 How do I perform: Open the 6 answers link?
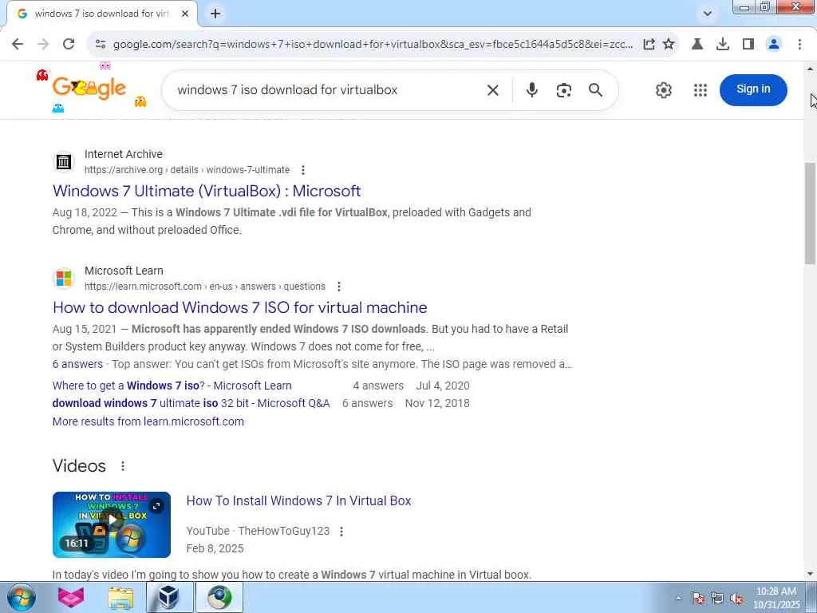[x=77, y=364]
